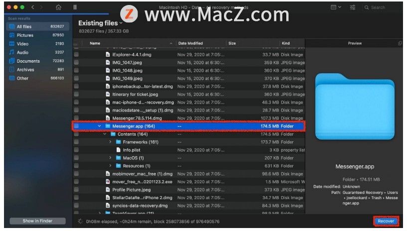Check the IMG_1049.jpeg checkbox

76,78
